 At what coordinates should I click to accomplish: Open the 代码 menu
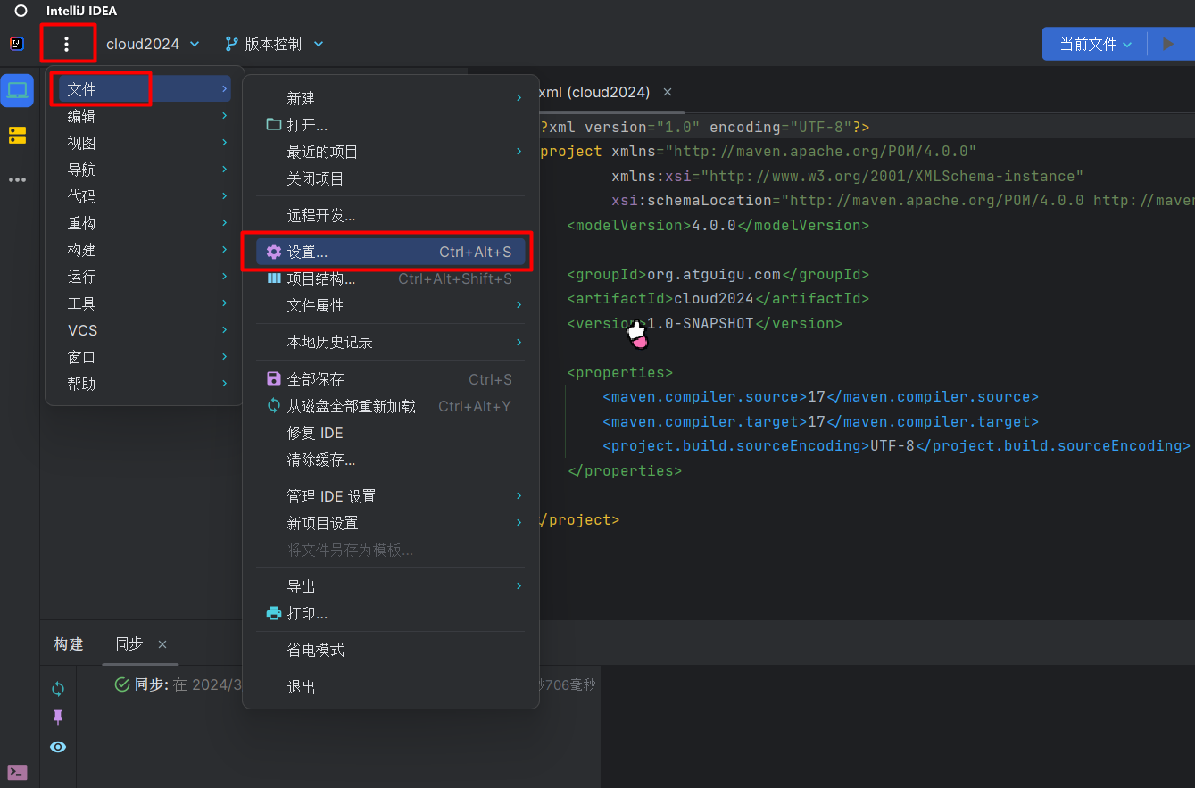[145, 196]
